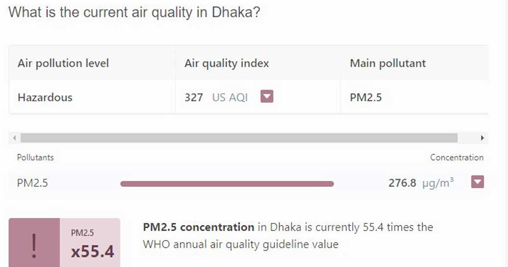Click the 276.8 µg/m³ concentration value
This screenshot has width=508, height=267.
pos(421,183)
